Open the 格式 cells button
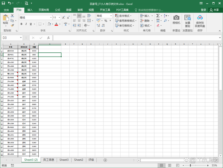Viewport: 223px width, 168px height. [146, 25]
